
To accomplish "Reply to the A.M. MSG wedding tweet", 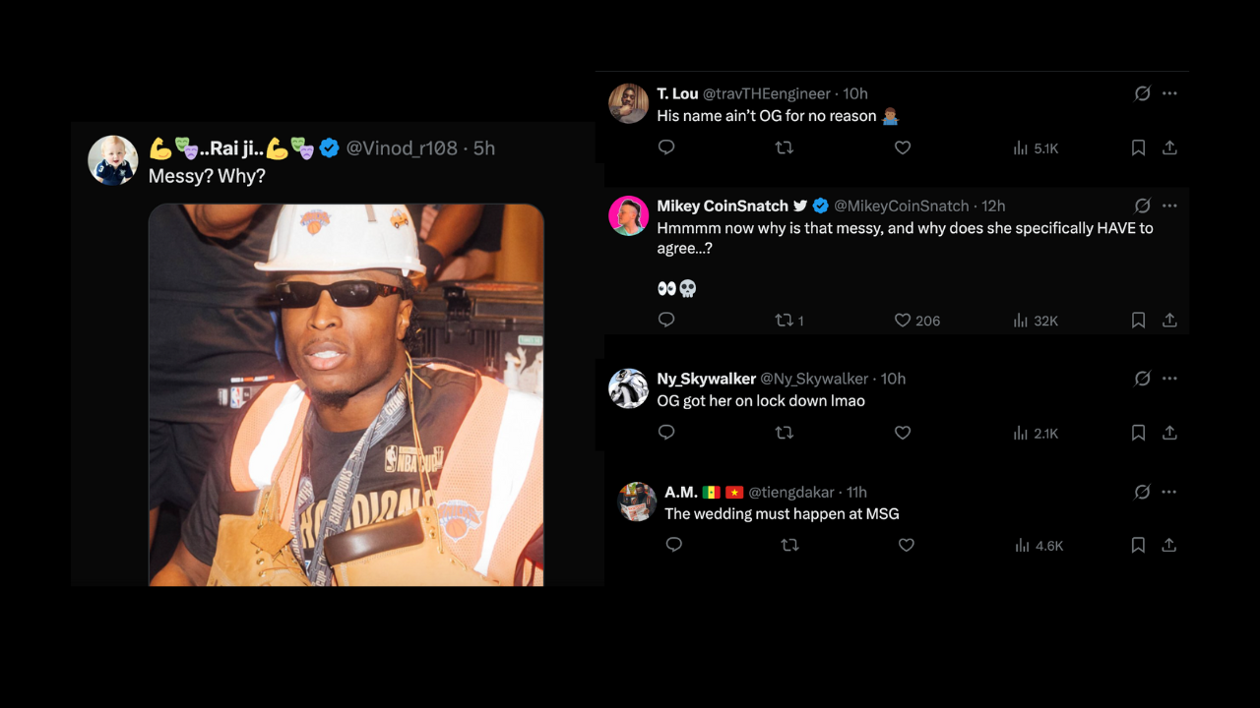I will tap(674, 545).
